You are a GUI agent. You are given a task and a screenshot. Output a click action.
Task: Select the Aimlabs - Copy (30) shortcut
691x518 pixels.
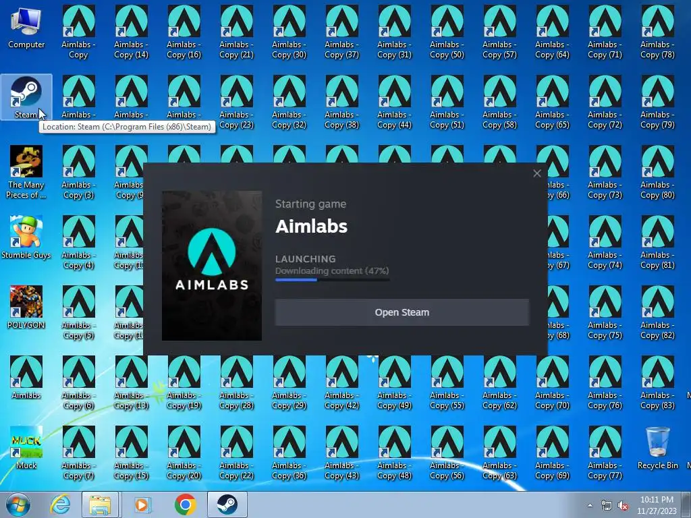tap(289, 32)
